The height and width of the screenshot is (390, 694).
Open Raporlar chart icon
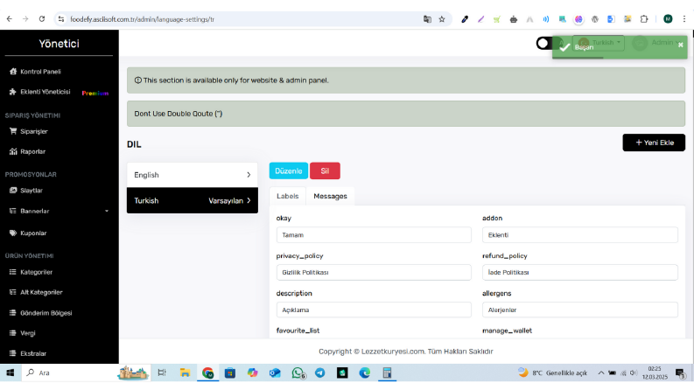13,151
